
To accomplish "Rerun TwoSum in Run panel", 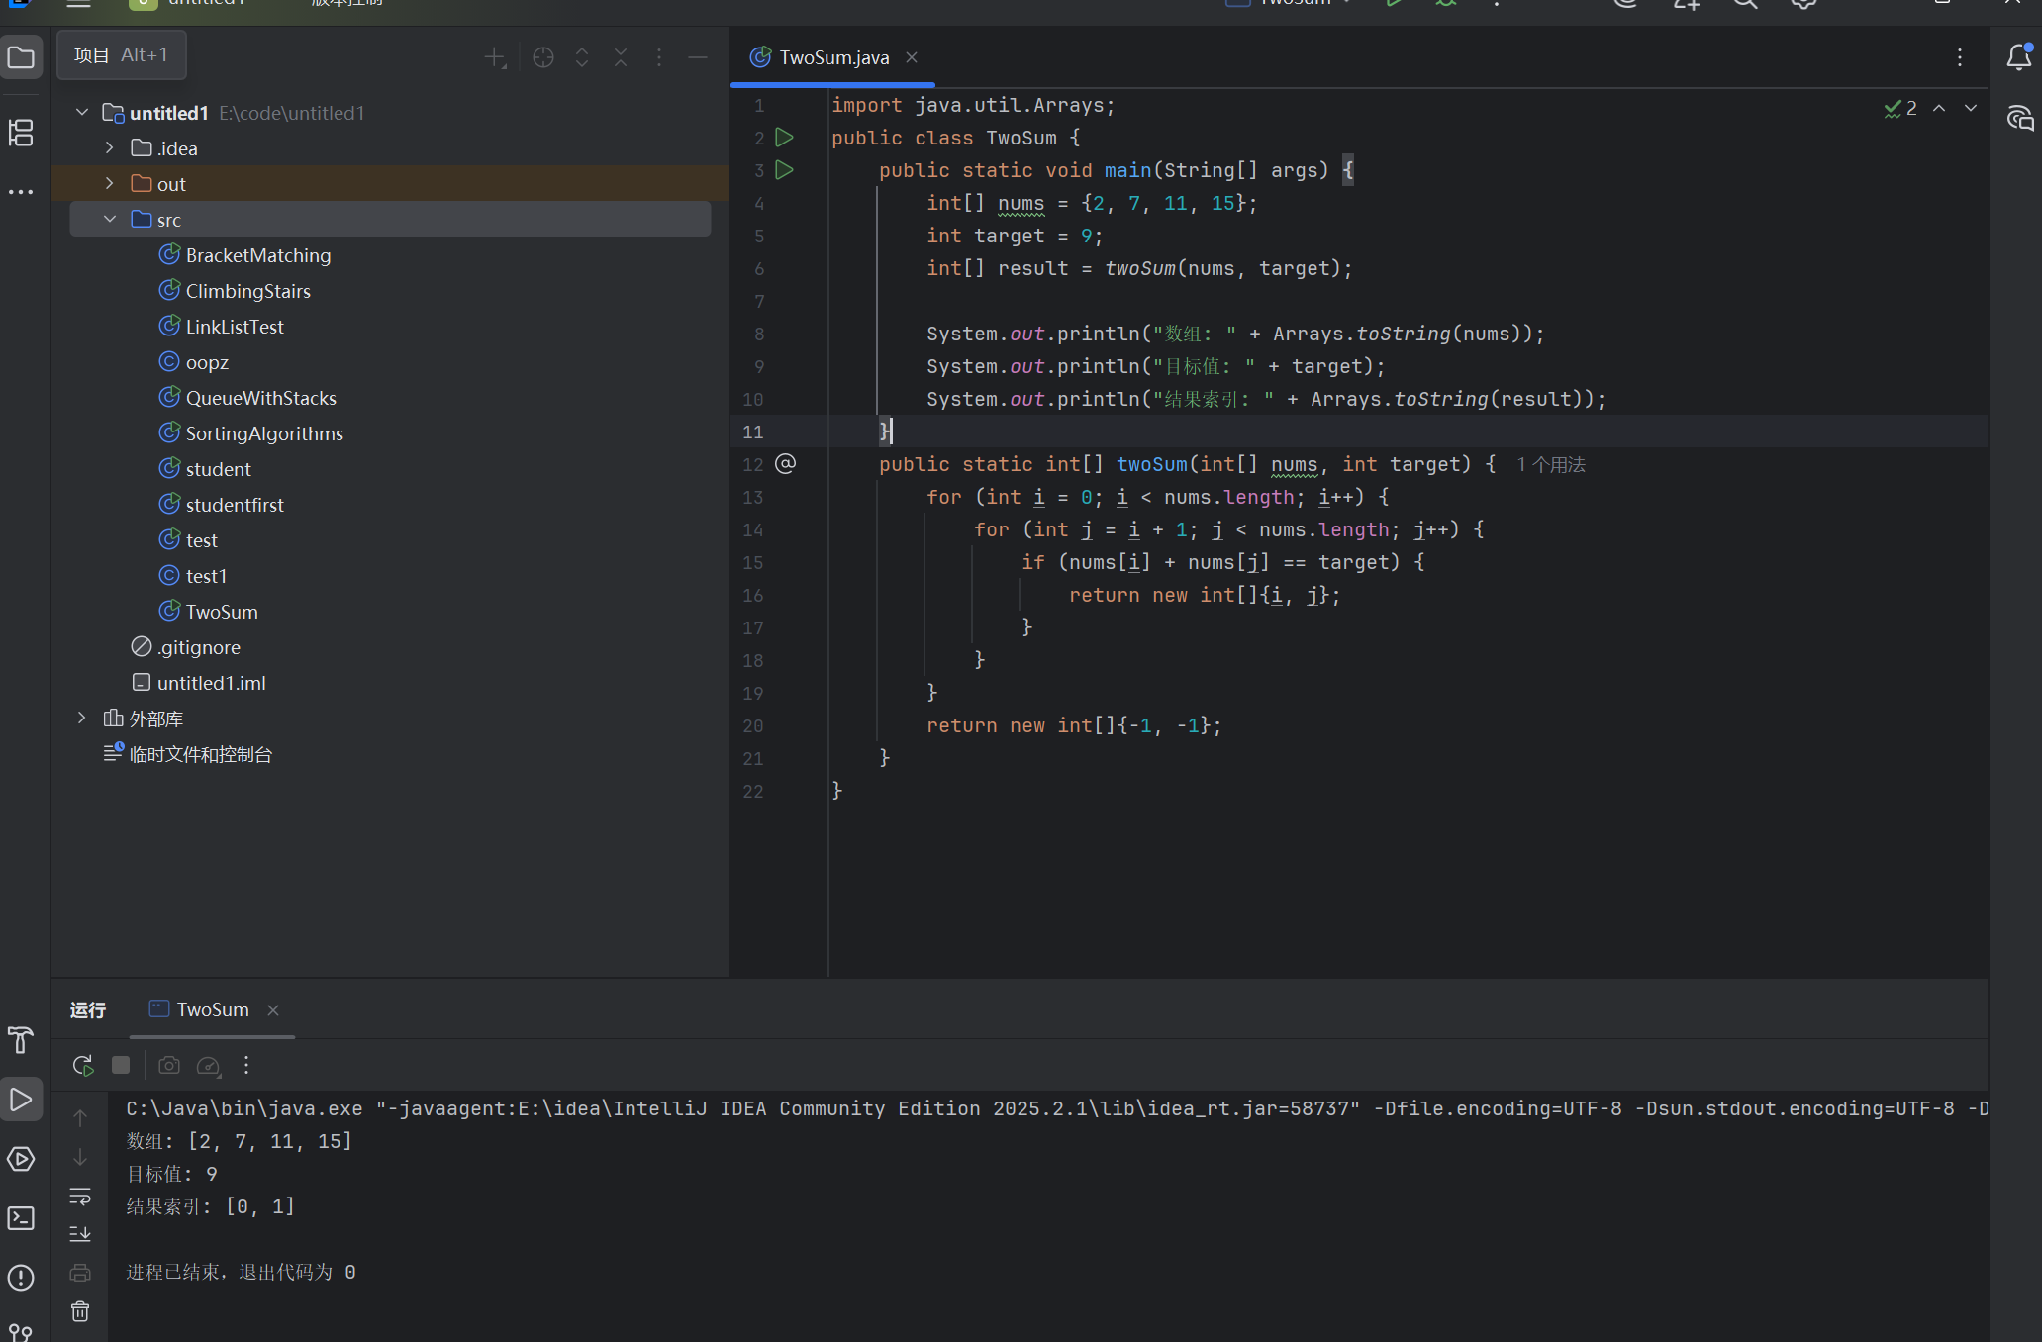I will (x=83, y=1065).
